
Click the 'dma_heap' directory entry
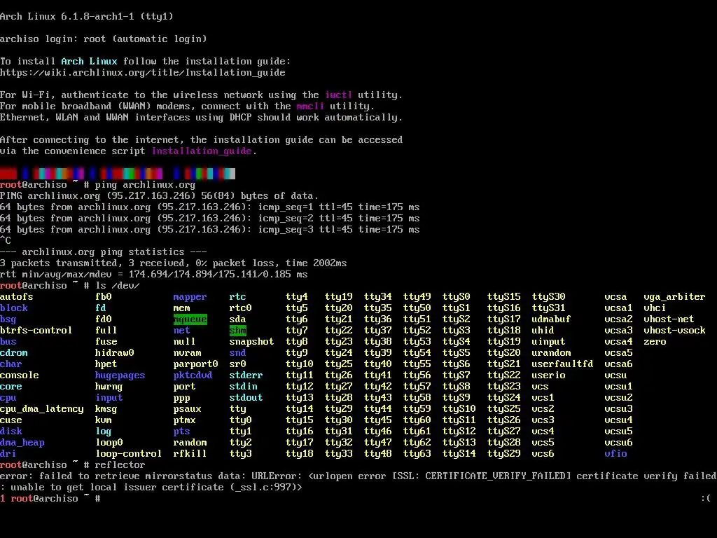(22, 443)
